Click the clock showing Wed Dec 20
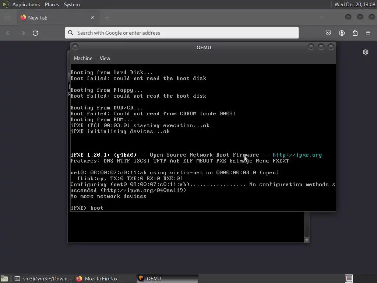The image size is (377, 283). pos(355,4)
